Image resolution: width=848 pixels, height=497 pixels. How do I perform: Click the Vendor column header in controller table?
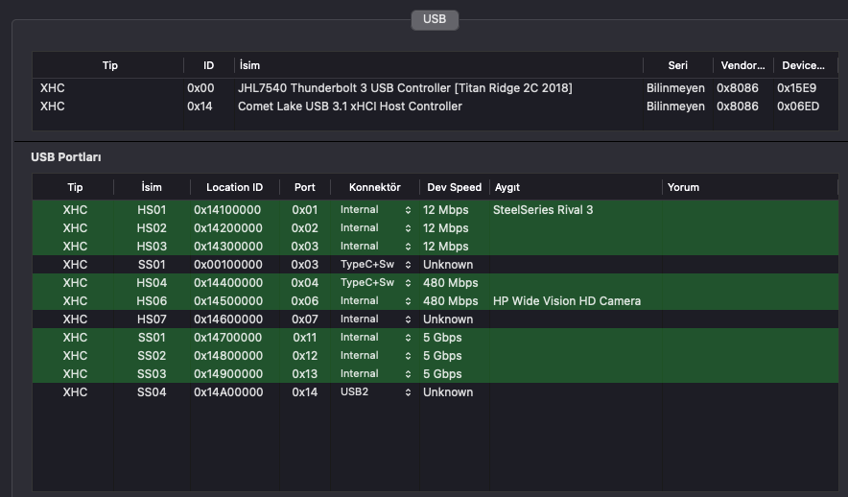coord(742,66)
